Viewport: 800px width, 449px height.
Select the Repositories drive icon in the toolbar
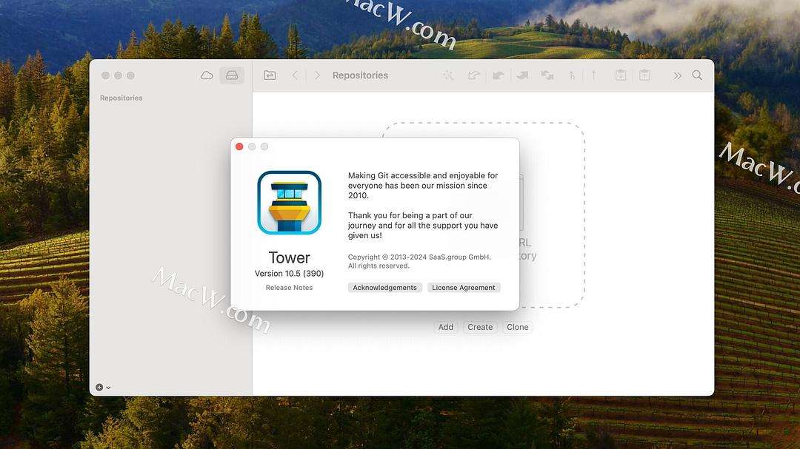pos(232,75)
